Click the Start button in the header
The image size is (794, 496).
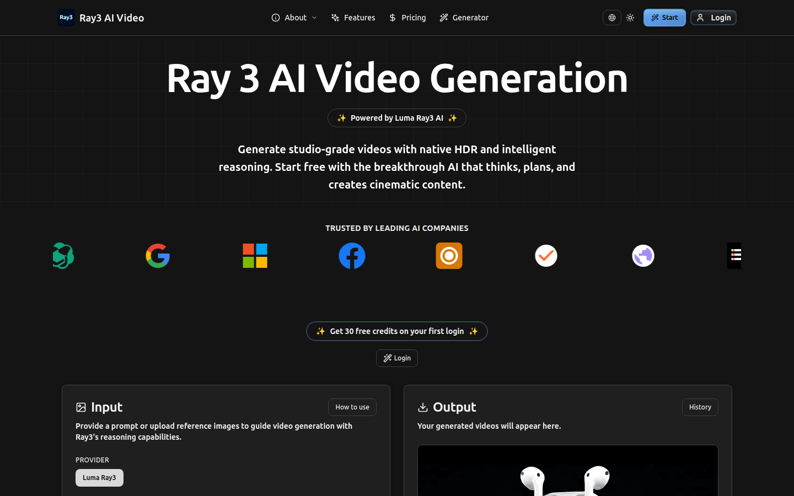pos(664,17)
